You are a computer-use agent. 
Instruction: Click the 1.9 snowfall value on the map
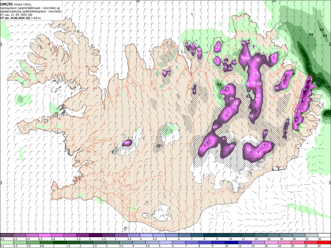226,89
